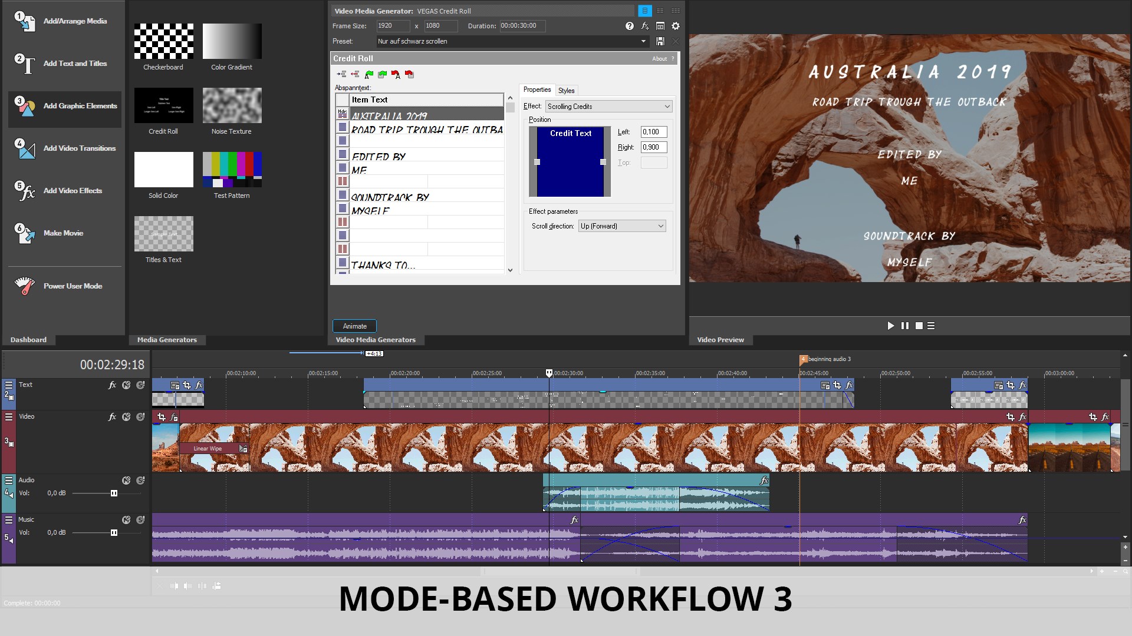Switch to the Dashboard panel tab
Screen dimensions: 1132x636
tap(28, 340)
